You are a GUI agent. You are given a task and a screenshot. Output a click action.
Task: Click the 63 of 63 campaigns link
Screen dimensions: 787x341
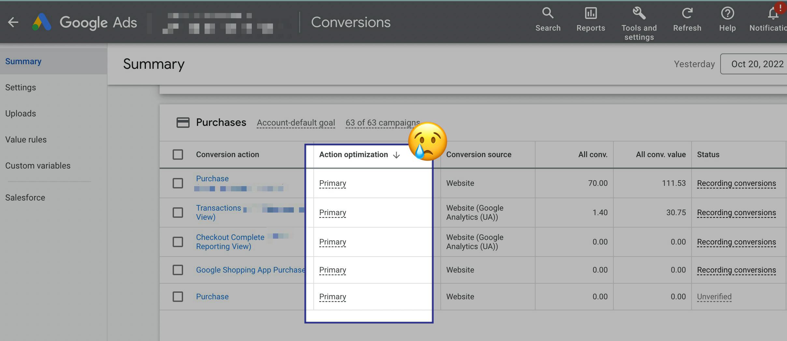click(x=383, y=123)
